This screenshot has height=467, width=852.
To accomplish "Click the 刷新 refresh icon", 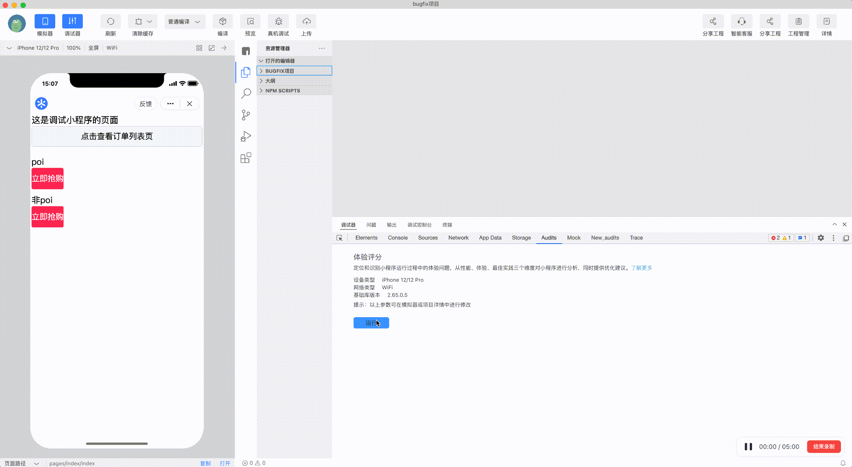I will [x=110, y=21].
